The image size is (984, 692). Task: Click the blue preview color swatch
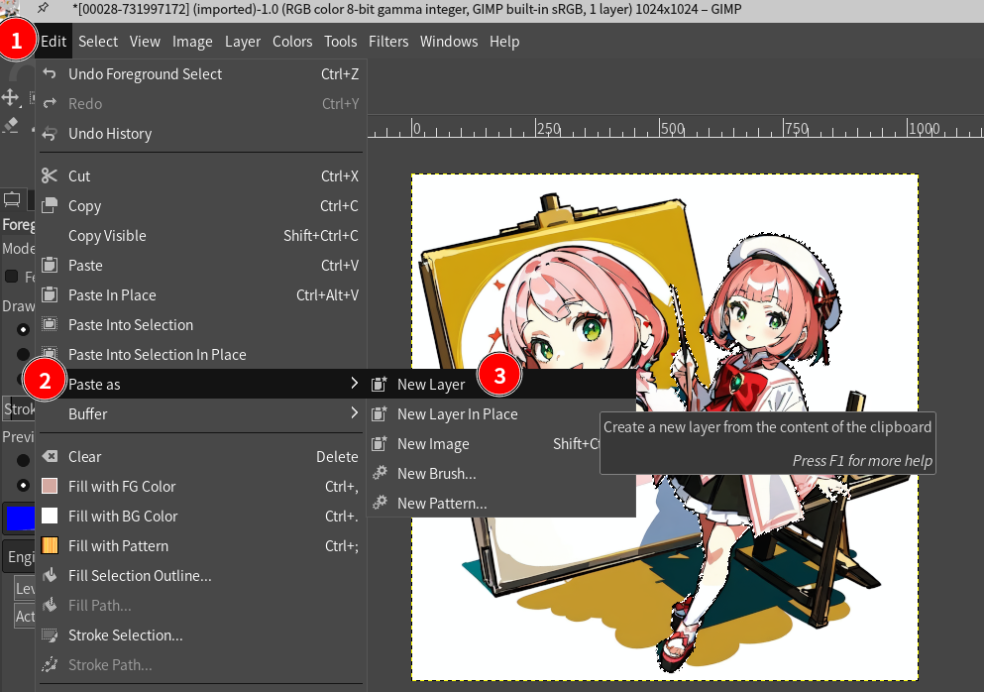[x=20, y=519]
